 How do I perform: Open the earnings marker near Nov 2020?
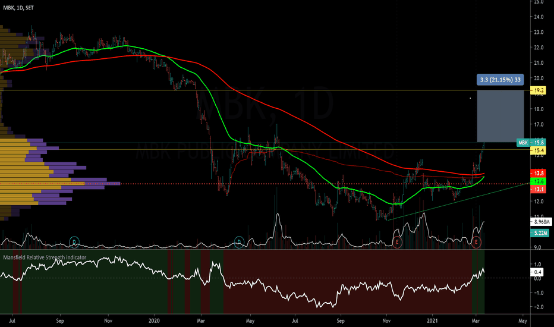[x=397, y=242]
